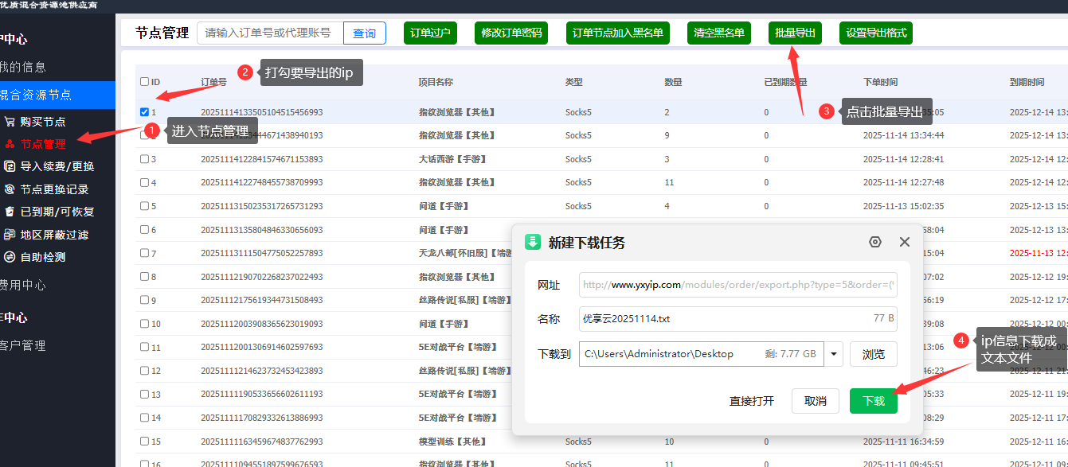Expand the 费用中心 sidebar section
This screenshot has height=467, width=1068.
tap(22, 285)
